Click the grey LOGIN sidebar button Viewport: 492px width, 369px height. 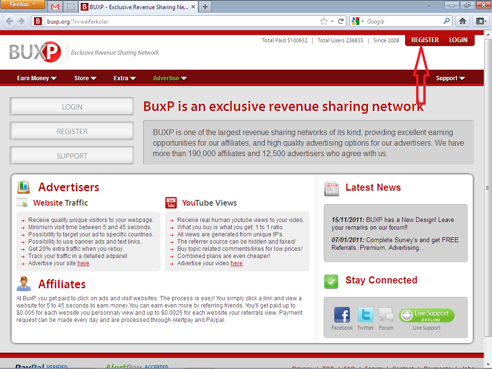tap(72, 107)
